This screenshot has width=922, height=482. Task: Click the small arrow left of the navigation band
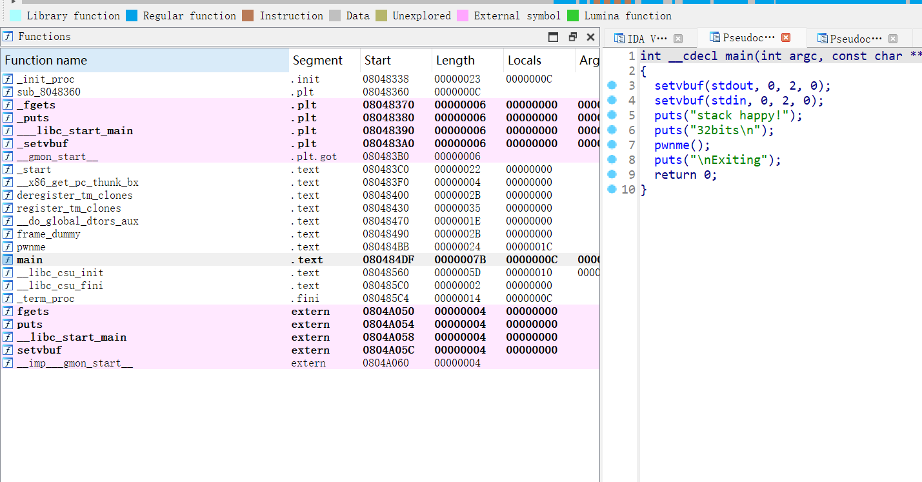coord(13,2)
